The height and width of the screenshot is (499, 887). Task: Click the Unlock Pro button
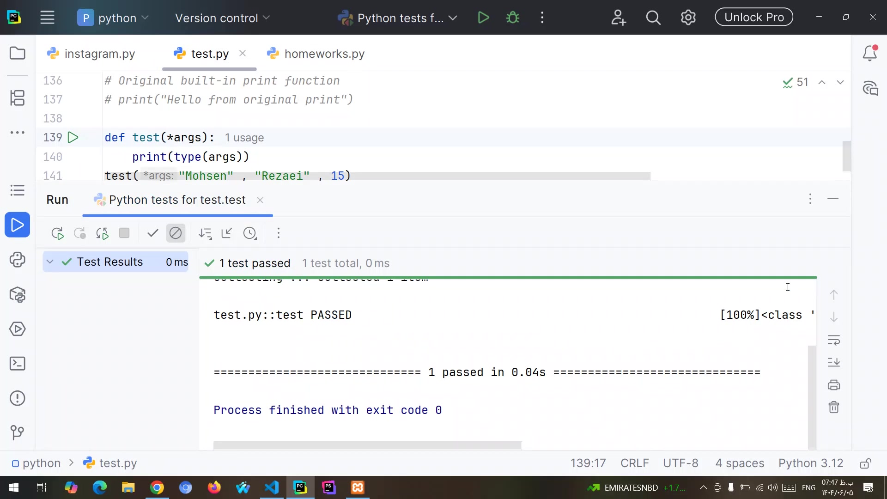pos(753,18)
